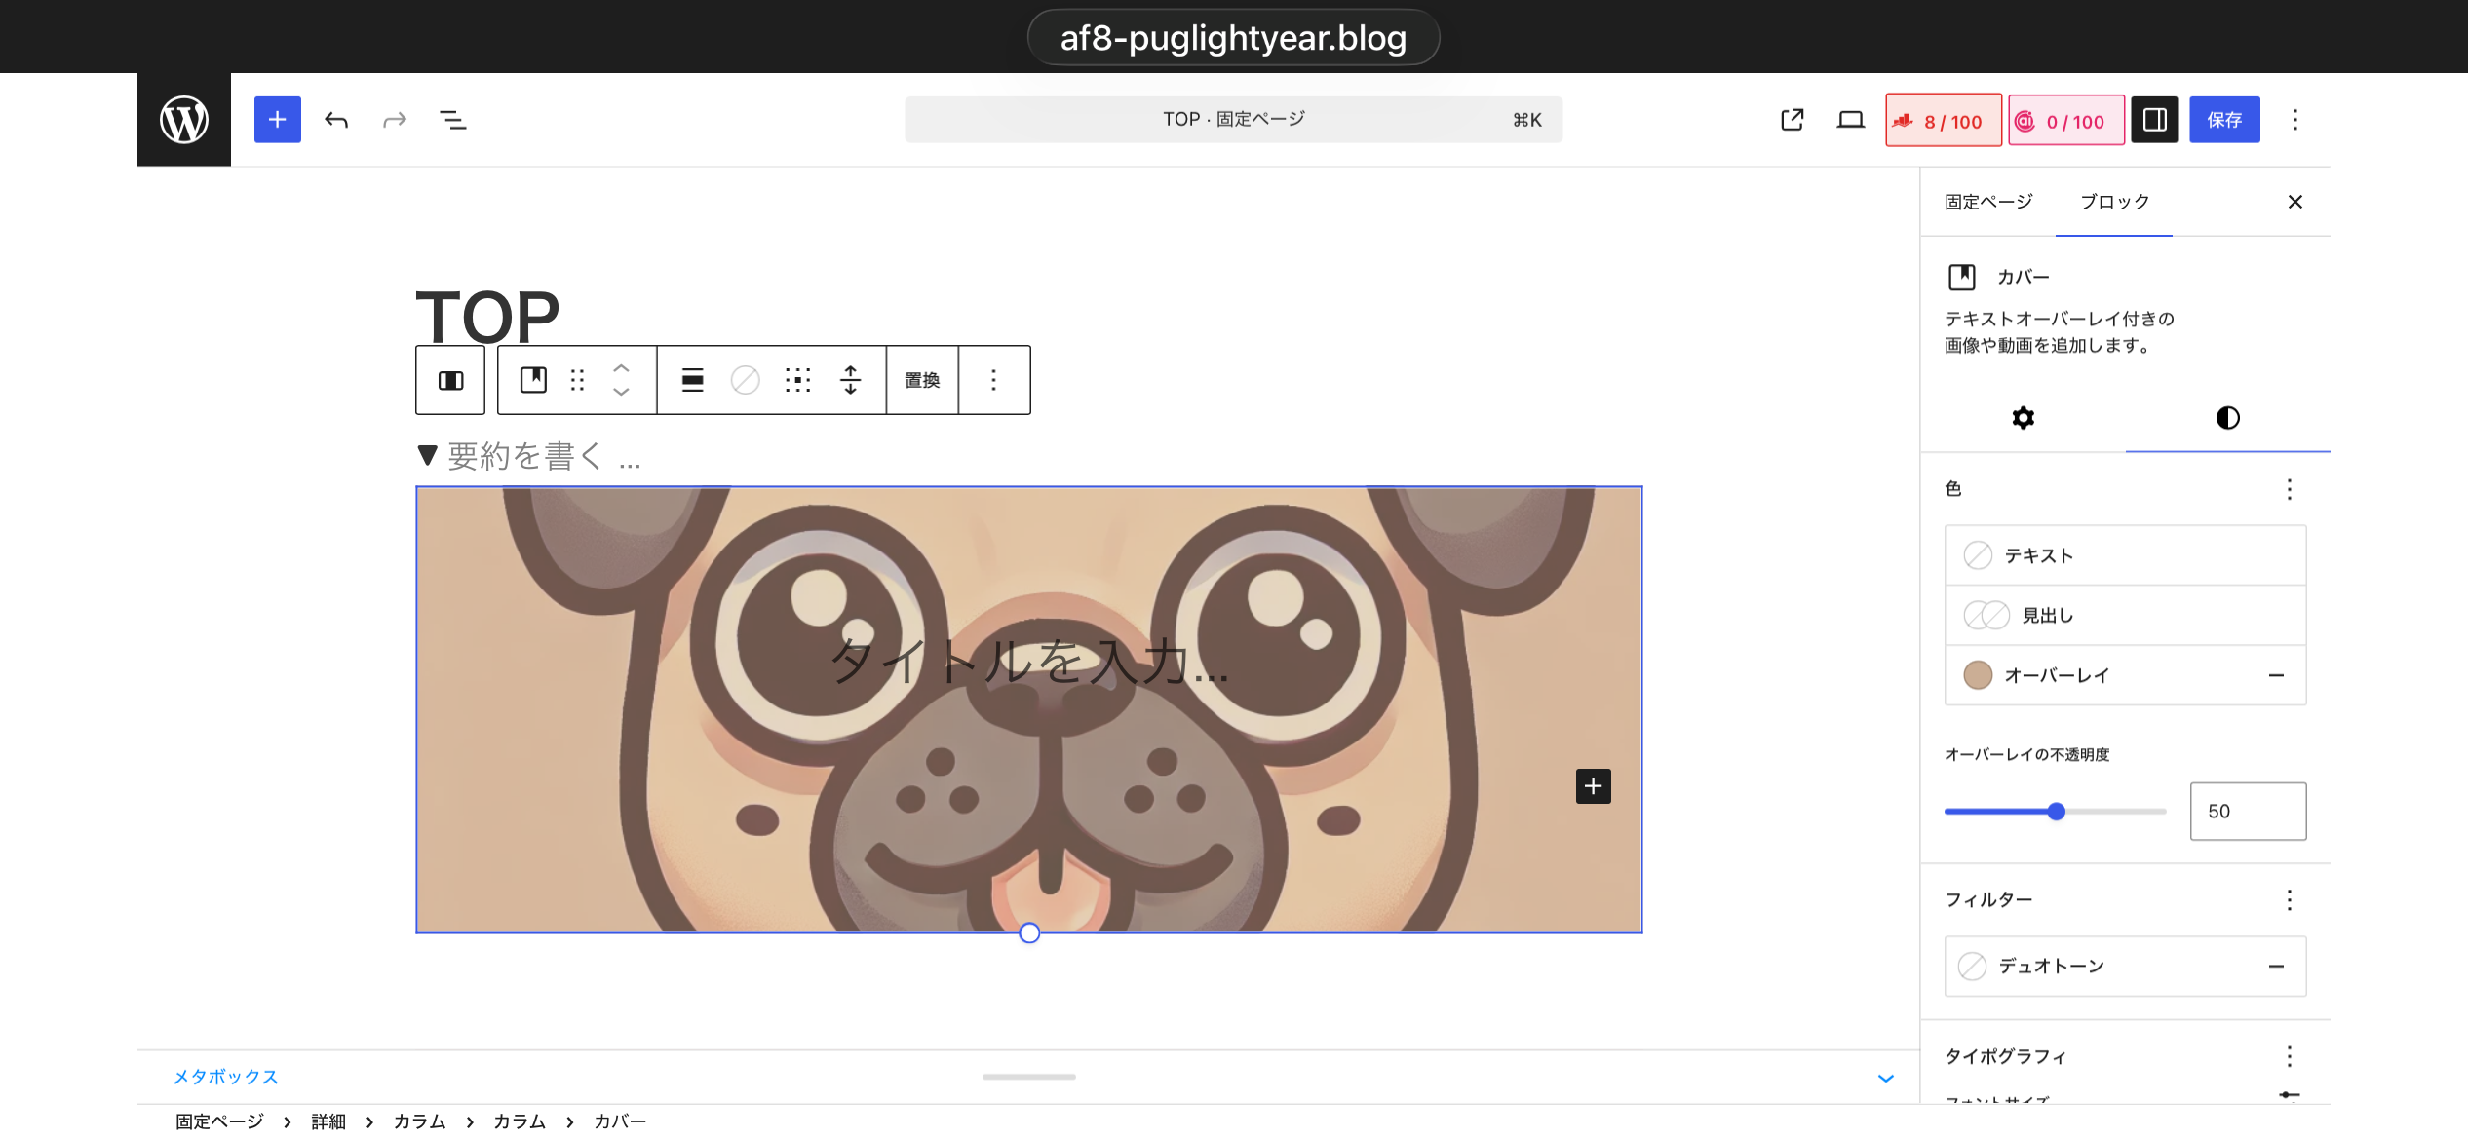Image resolution: width=2468 pixels, height=1140 pixels.
Task: Open the WordPress logo dashboard menu
Action: click(184, 120)
